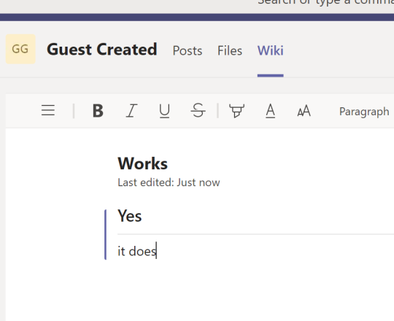
Task: Place cursor in the 'it does' text
Action: click(x=137, y=251)
